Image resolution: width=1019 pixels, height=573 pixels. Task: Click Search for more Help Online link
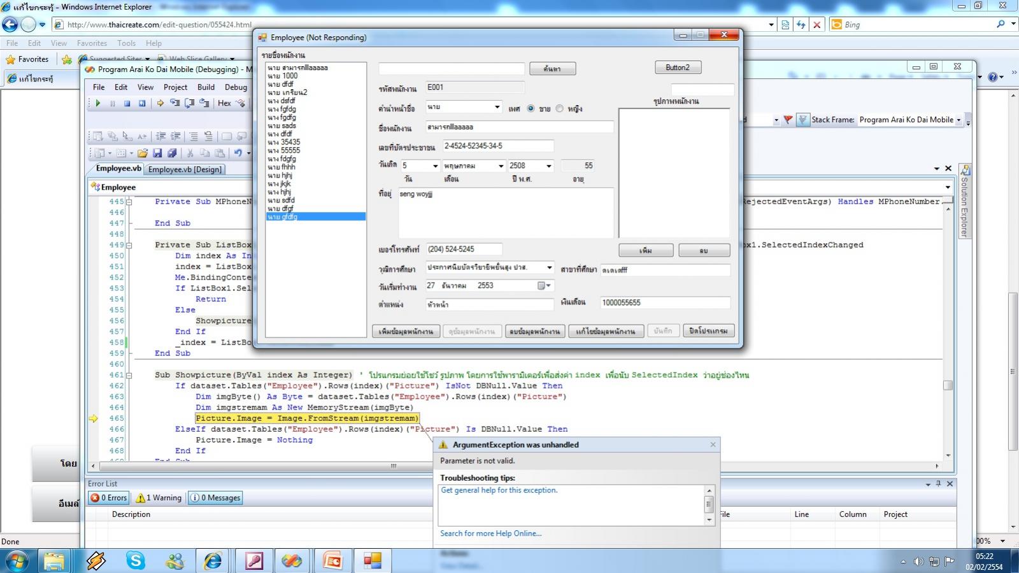490,534
